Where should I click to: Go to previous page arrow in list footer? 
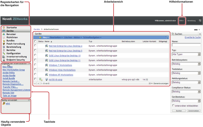35,83
